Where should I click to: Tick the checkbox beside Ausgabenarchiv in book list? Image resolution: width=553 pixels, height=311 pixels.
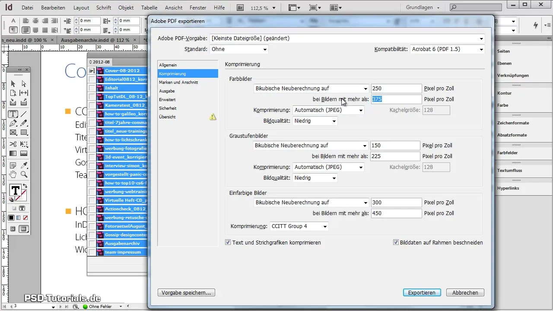(92, 244)
